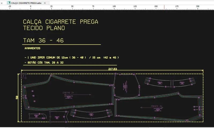This screenshot has width=214, height=128.
Task: Click the 0 mark on the horizontal ruler
Action: (31, 6)
